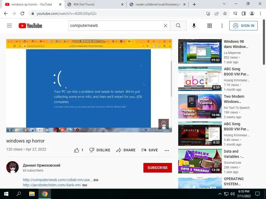Close the 404 Not Found tab

pyautogui.click(x=122, y=5)
